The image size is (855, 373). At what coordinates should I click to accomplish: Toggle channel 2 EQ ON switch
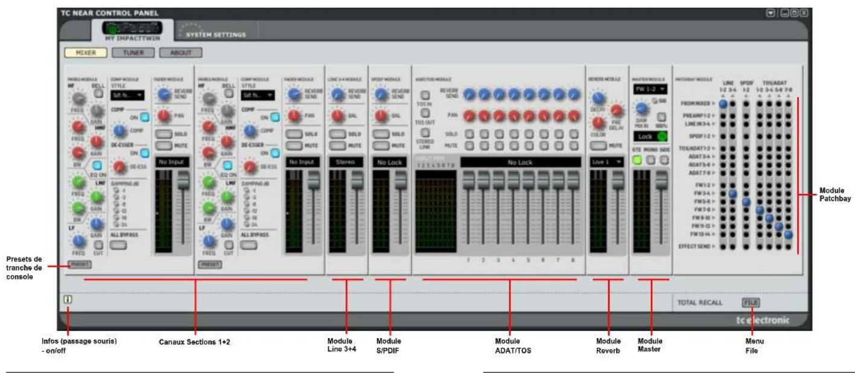click(x=226, y=165)
